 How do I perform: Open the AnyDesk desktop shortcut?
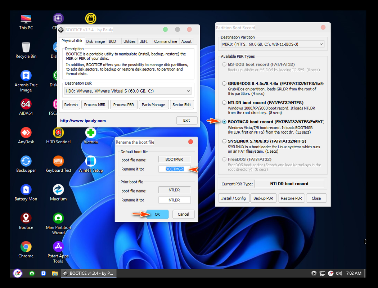click(26, 136)
